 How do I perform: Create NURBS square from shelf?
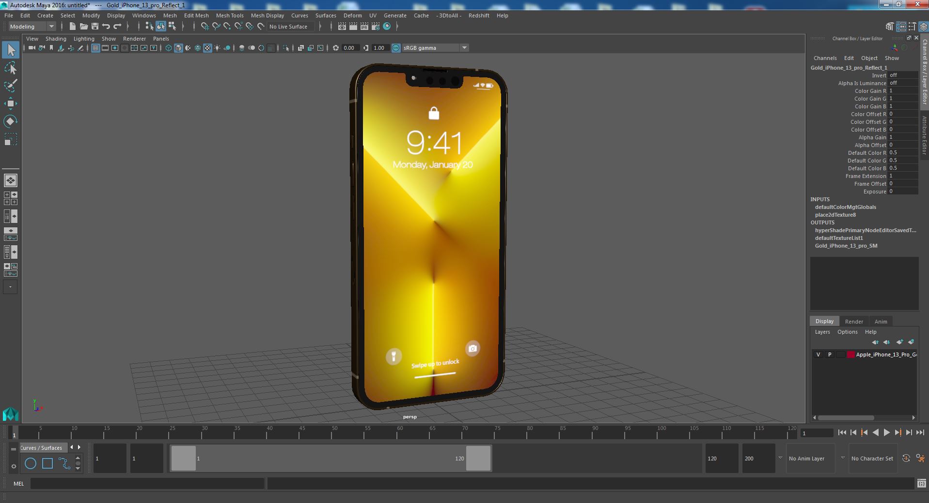pos(47,463)
